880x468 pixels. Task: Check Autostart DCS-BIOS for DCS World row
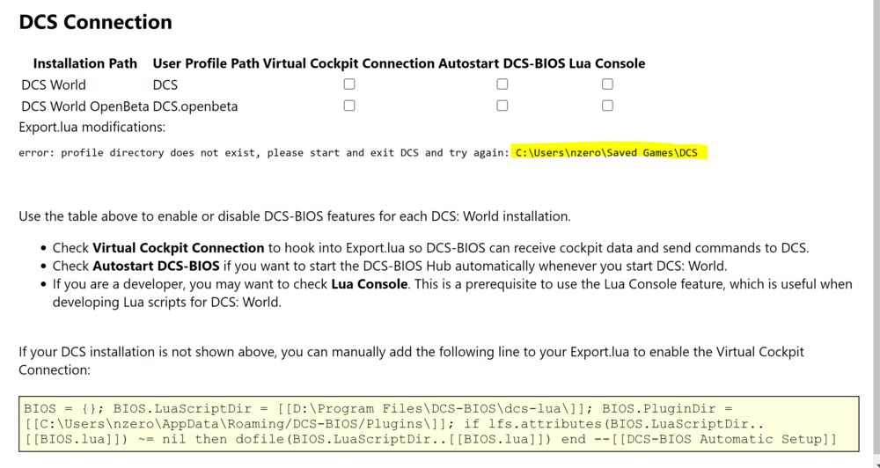pyautogui.click(x=502, y=84)
